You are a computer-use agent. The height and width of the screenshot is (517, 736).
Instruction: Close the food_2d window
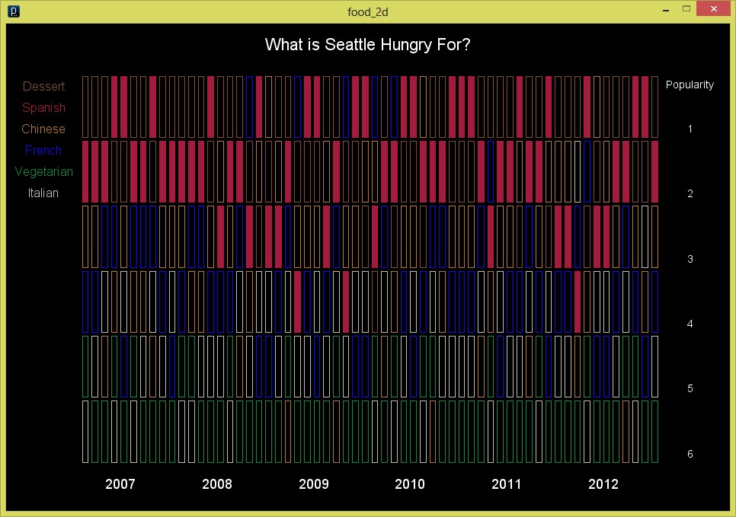(x=714, y=10)
